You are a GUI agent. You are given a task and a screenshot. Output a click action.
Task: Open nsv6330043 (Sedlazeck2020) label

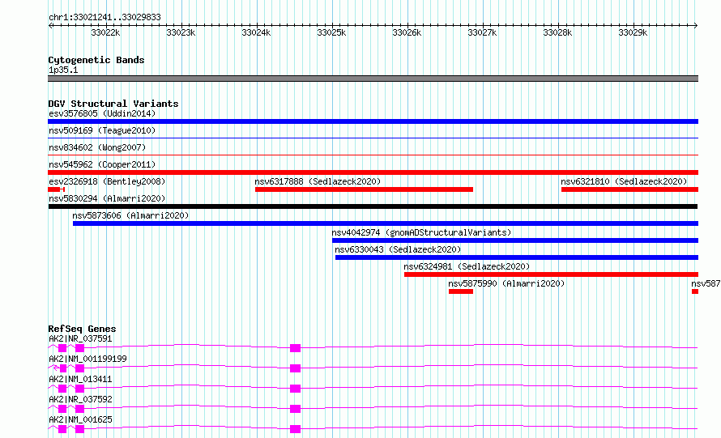point(398,249)
